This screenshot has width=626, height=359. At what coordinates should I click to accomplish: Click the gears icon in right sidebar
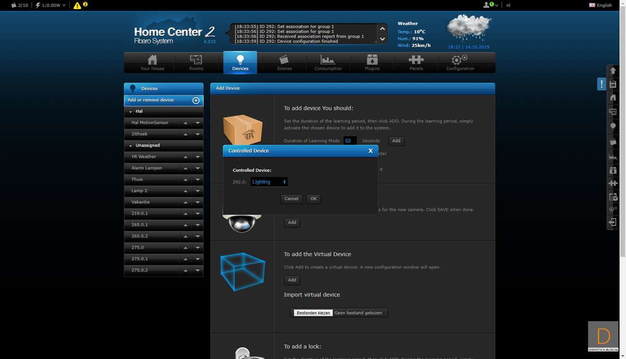click(x=613, y=209)
